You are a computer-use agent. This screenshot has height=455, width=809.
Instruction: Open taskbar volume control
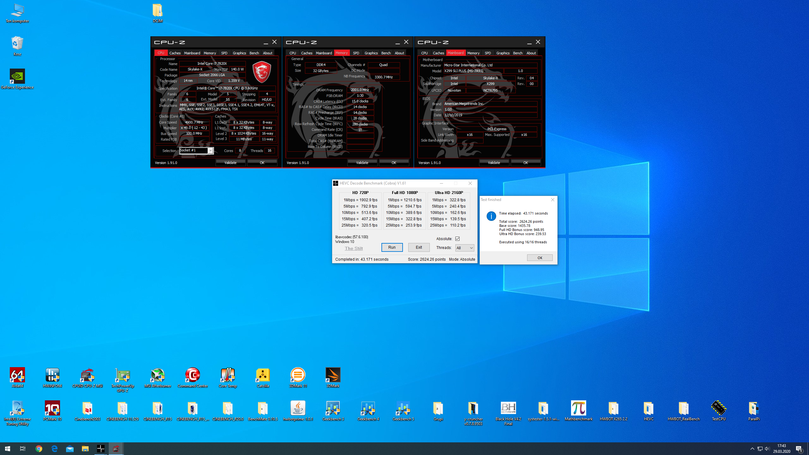tap(767, 449)
